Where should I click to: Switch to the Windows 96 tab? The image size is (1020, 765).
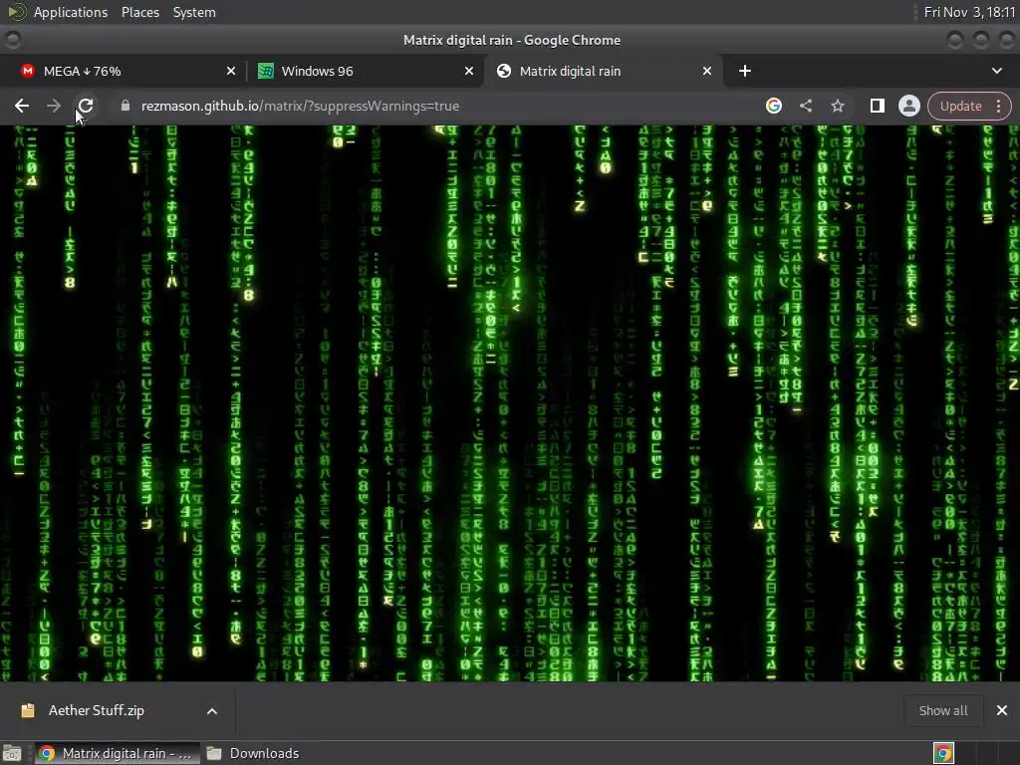pyautogui.click(x=365, y=71)
